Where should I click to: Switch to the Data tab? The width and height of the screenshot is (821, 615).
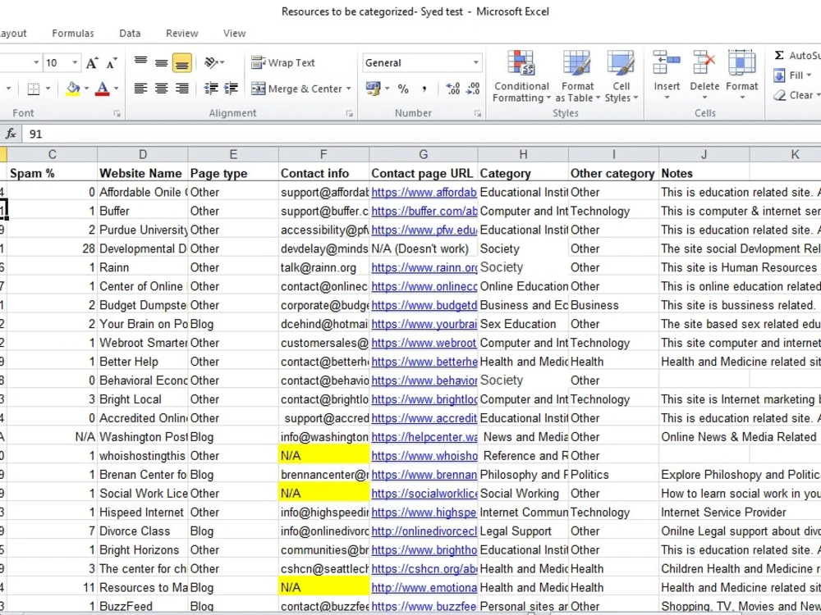click(130, 34)
